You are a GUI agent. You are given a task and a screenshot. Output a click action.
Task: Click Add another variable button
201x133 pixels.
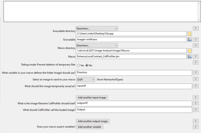89,127
